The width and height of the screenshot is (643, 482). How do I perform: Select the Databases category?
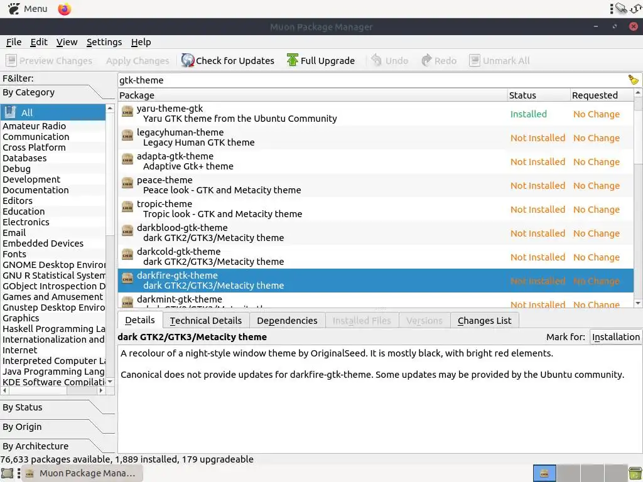53,158
